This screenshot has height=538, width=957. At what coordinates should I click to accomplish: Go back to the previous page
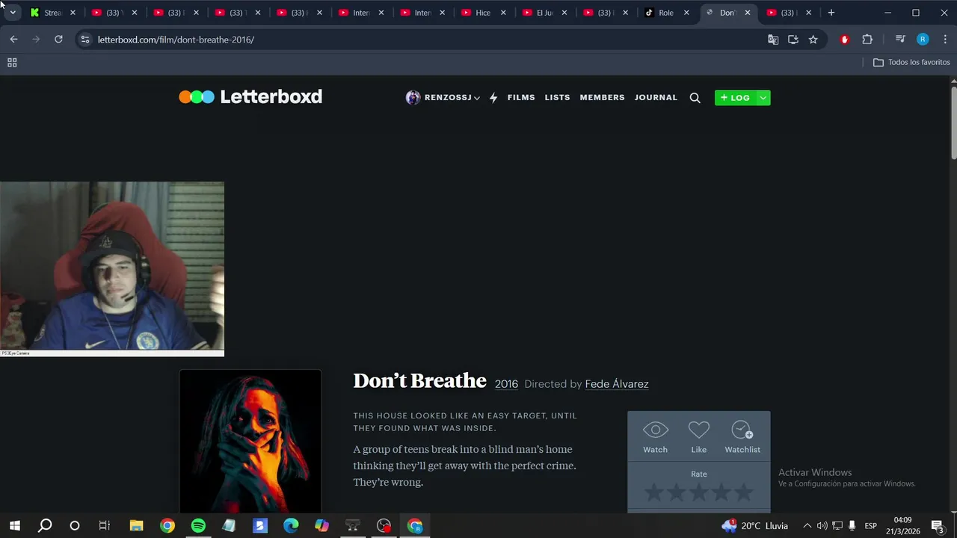(13, 40)
